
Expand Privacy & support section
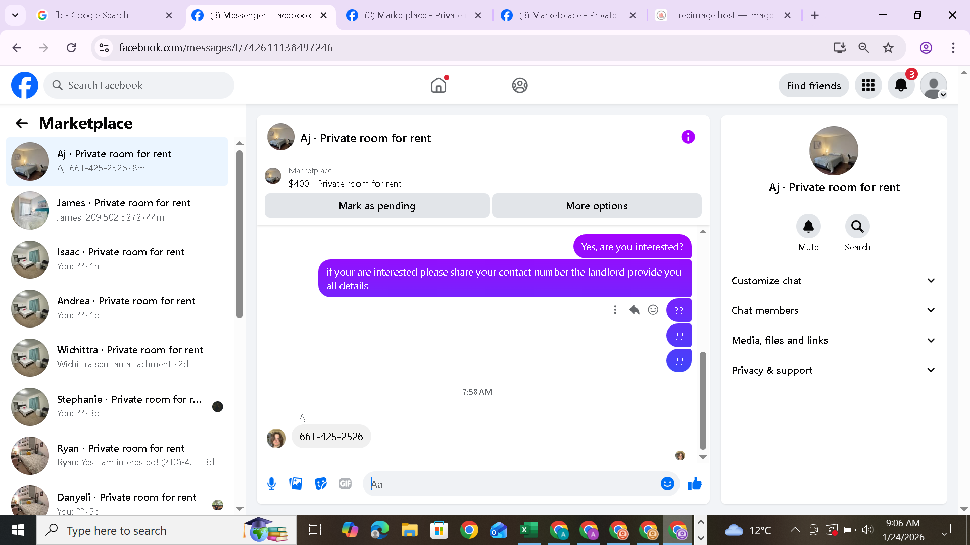(x=833, y=370)
